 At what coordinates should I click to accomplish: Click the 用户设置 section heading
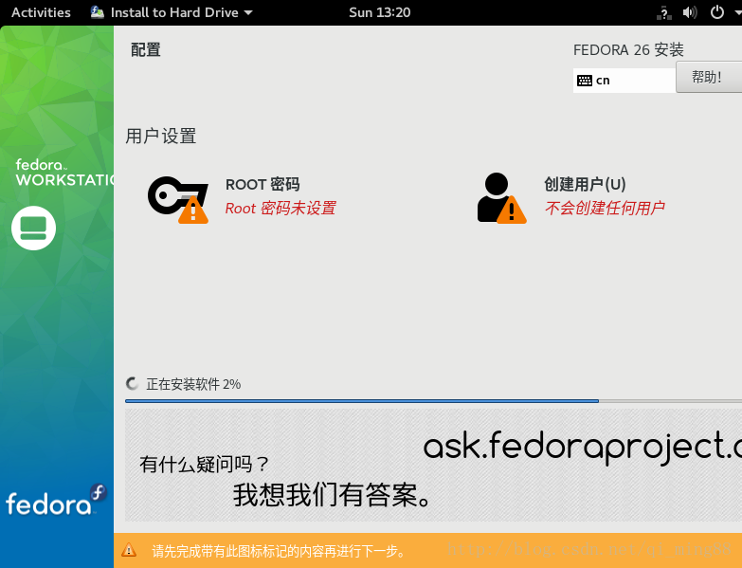click(161, 136)
